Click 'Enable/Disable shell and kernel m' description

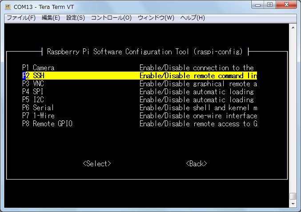[x=198, y=108]
